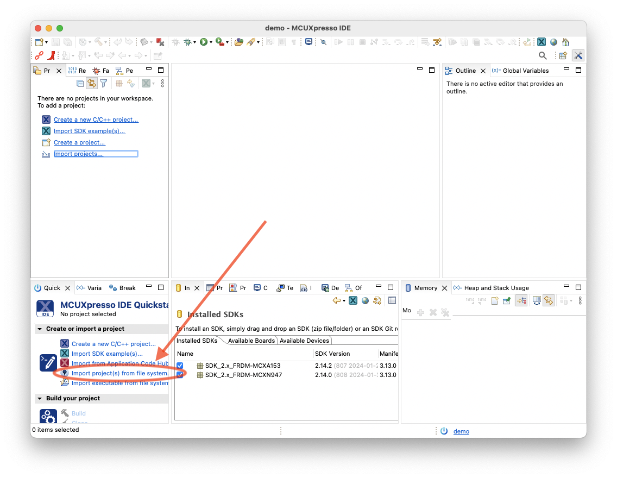Click the red boot icon
The image size is (617, 478).
(51, 55)
